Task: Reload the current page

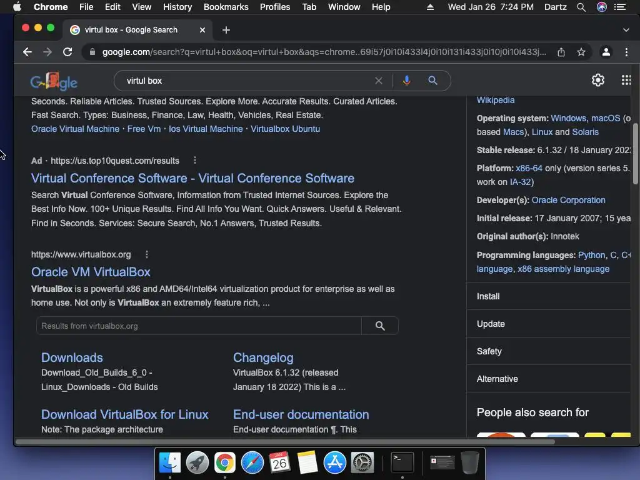Action: click(67, 52)
